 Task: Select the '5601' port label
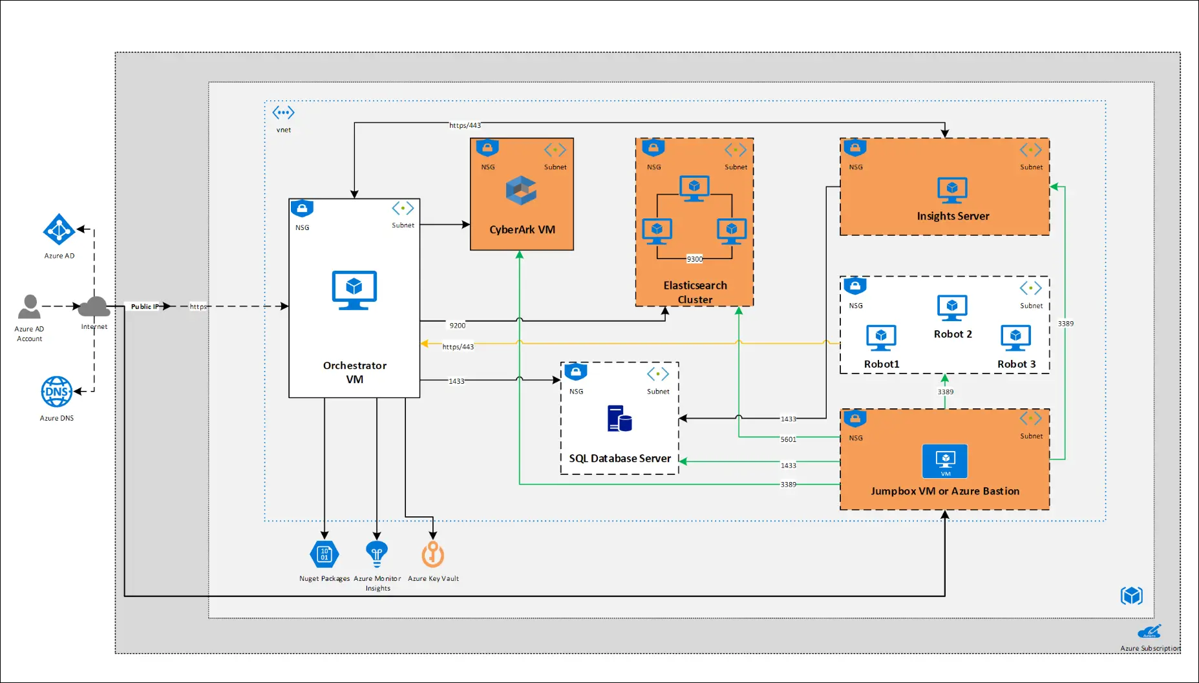click(789, 439)
